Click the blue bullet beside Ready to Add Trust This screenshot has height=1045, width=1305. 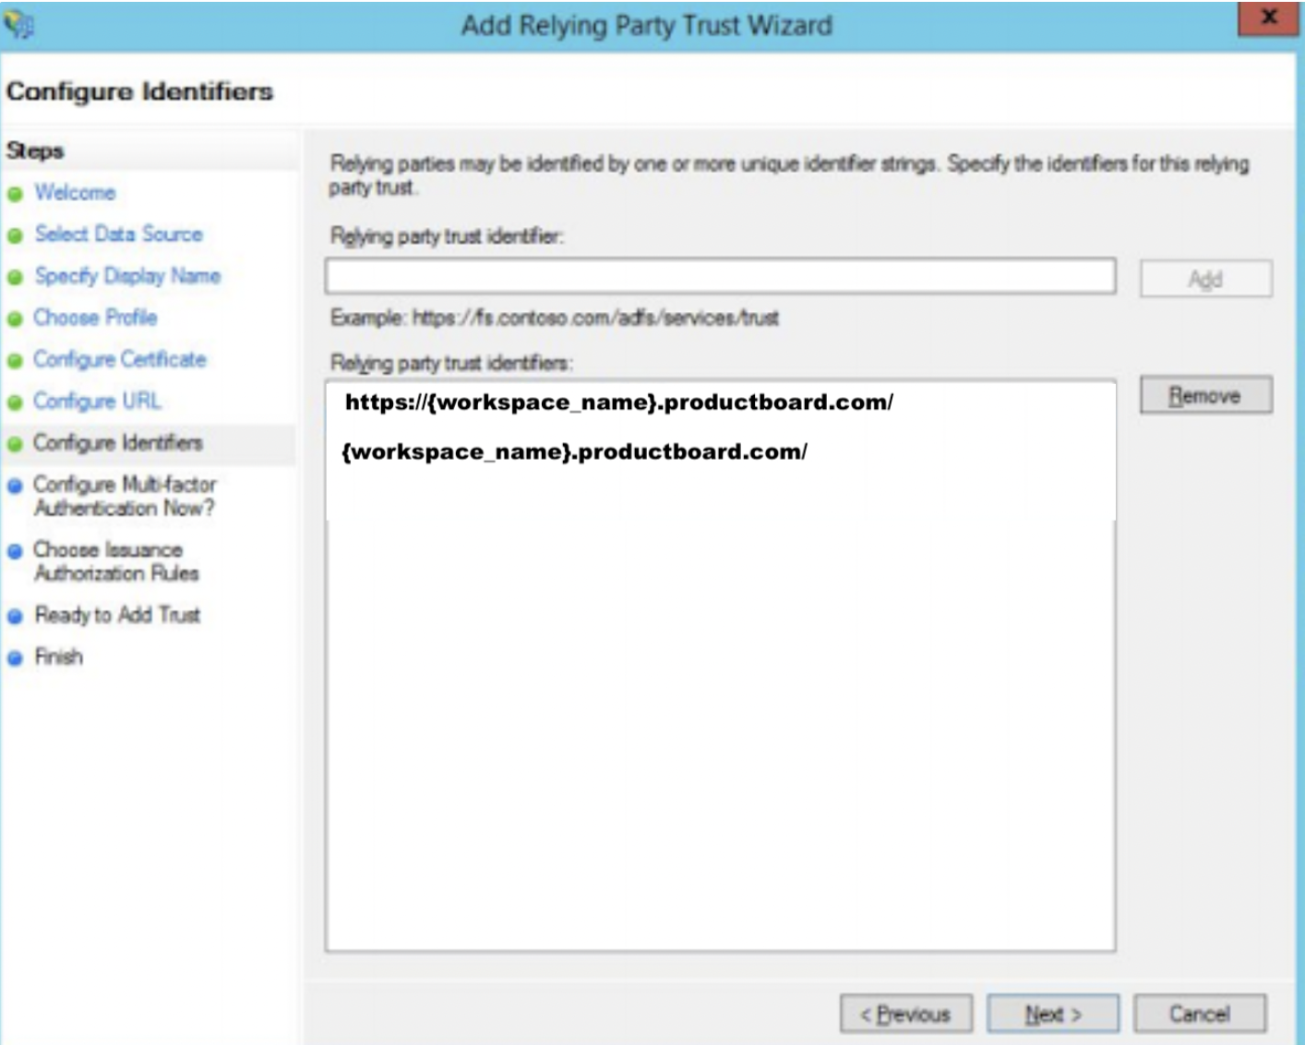(15, 617)
